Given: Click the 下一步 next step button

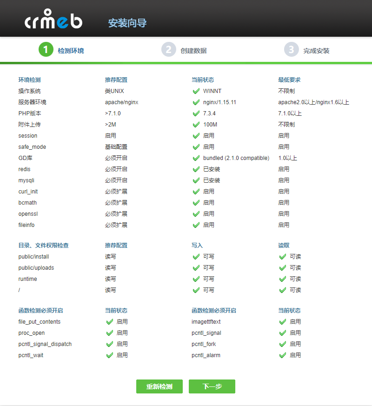Looking at the screenshot, I should click(212, 386).
